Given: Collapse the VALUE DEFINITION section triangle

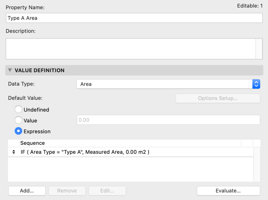Looking at the screenshot, I should [10, 70].
